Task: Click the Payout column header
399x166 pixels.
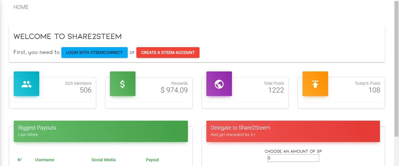Action: pyautogui.click(x=152, y=160)
